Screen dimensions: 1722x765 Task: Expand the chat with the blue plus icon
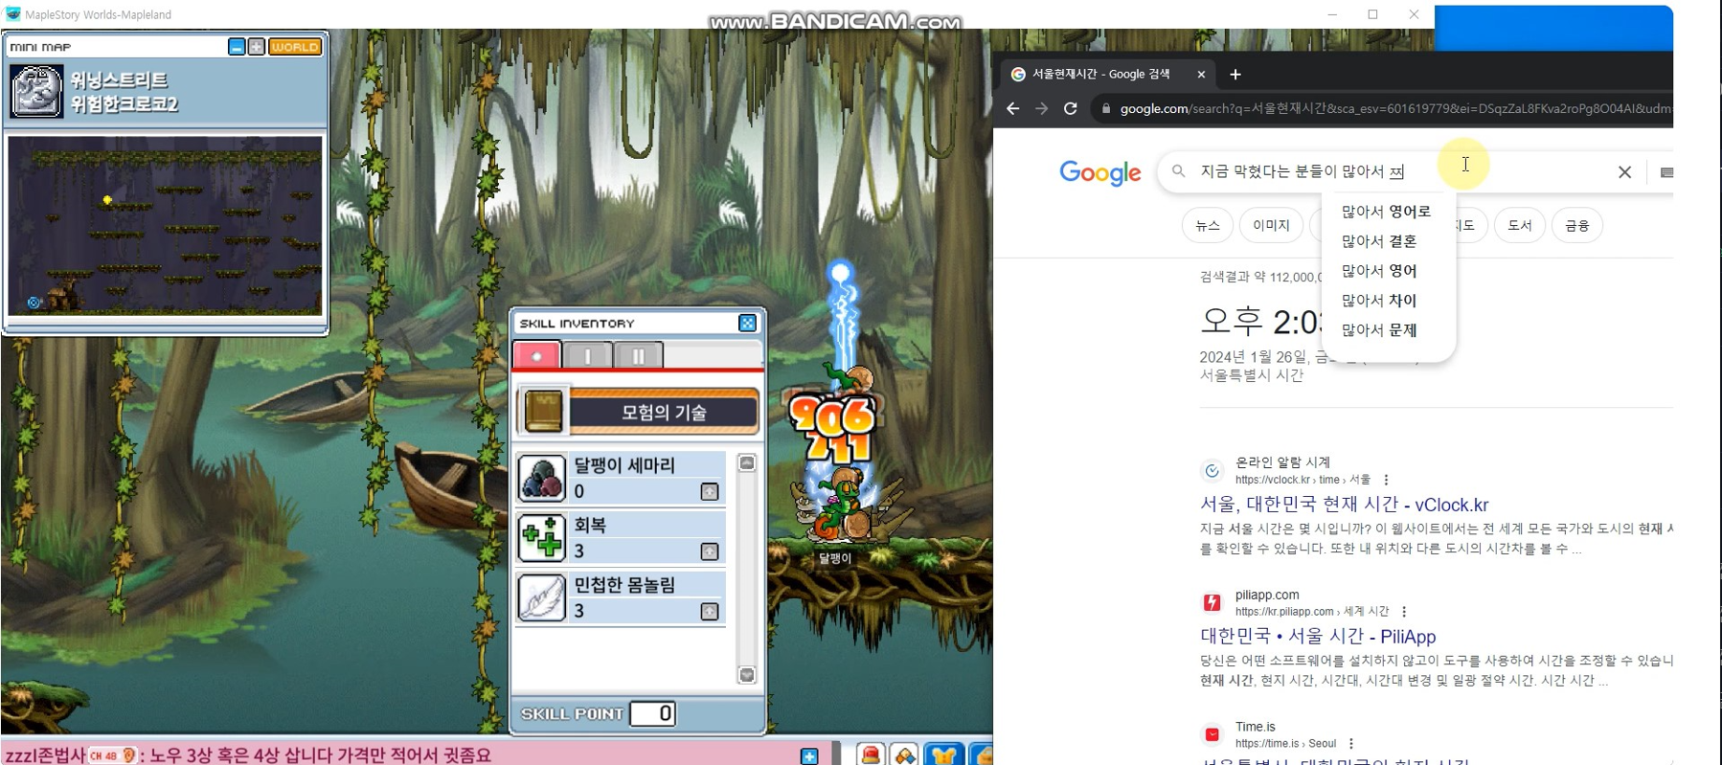pyautogui.click(x=809, y=755)
